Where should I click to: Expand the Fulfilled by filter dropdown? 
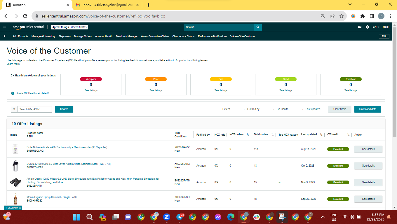click(251, 109)
